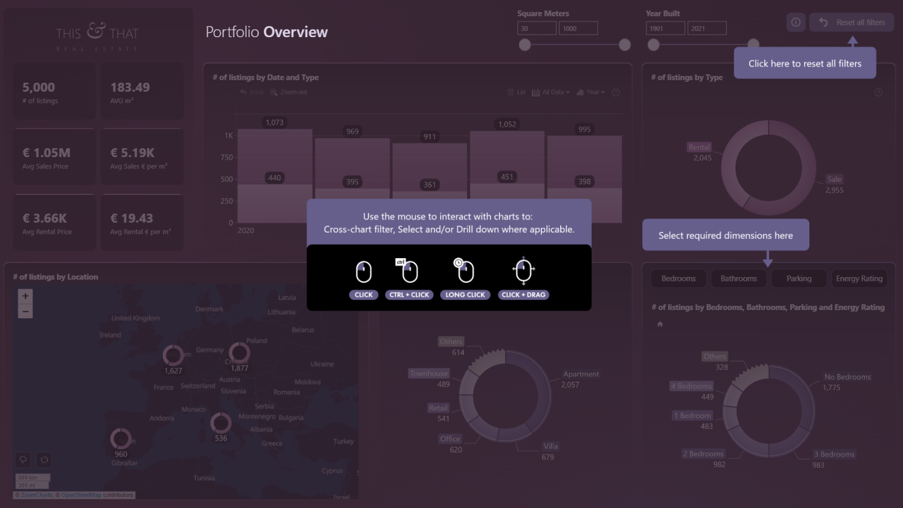
Task: Select the Parking dimension tab
Action: click(x=799, y=278)
